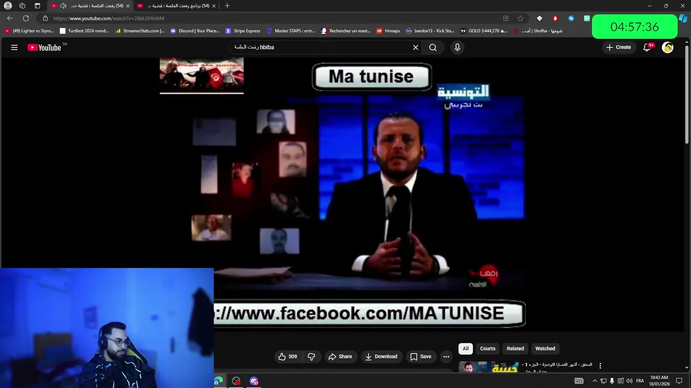Open a new tab with the plus button

[x=227, y=6]
